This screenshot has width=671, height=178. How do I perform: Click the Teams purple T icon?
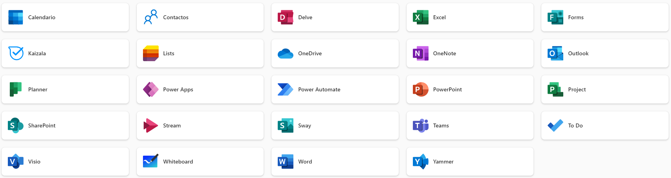point(421,125)
